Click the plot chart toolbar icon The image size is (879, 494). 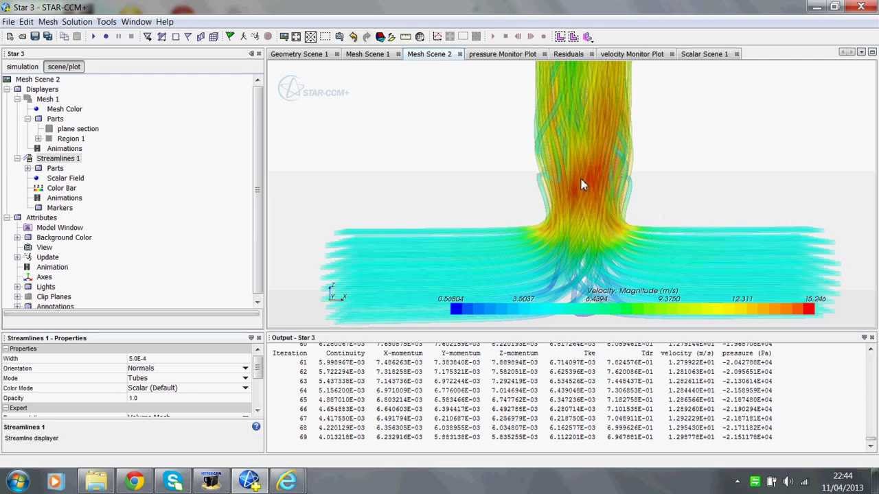pyautogui.click(x=437, y=36)
